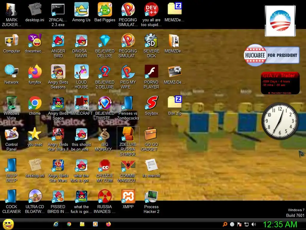Select the ZDELUXE RUSSIA SYMBOL icon
The image size is (306, 230).
pos(128,141)
